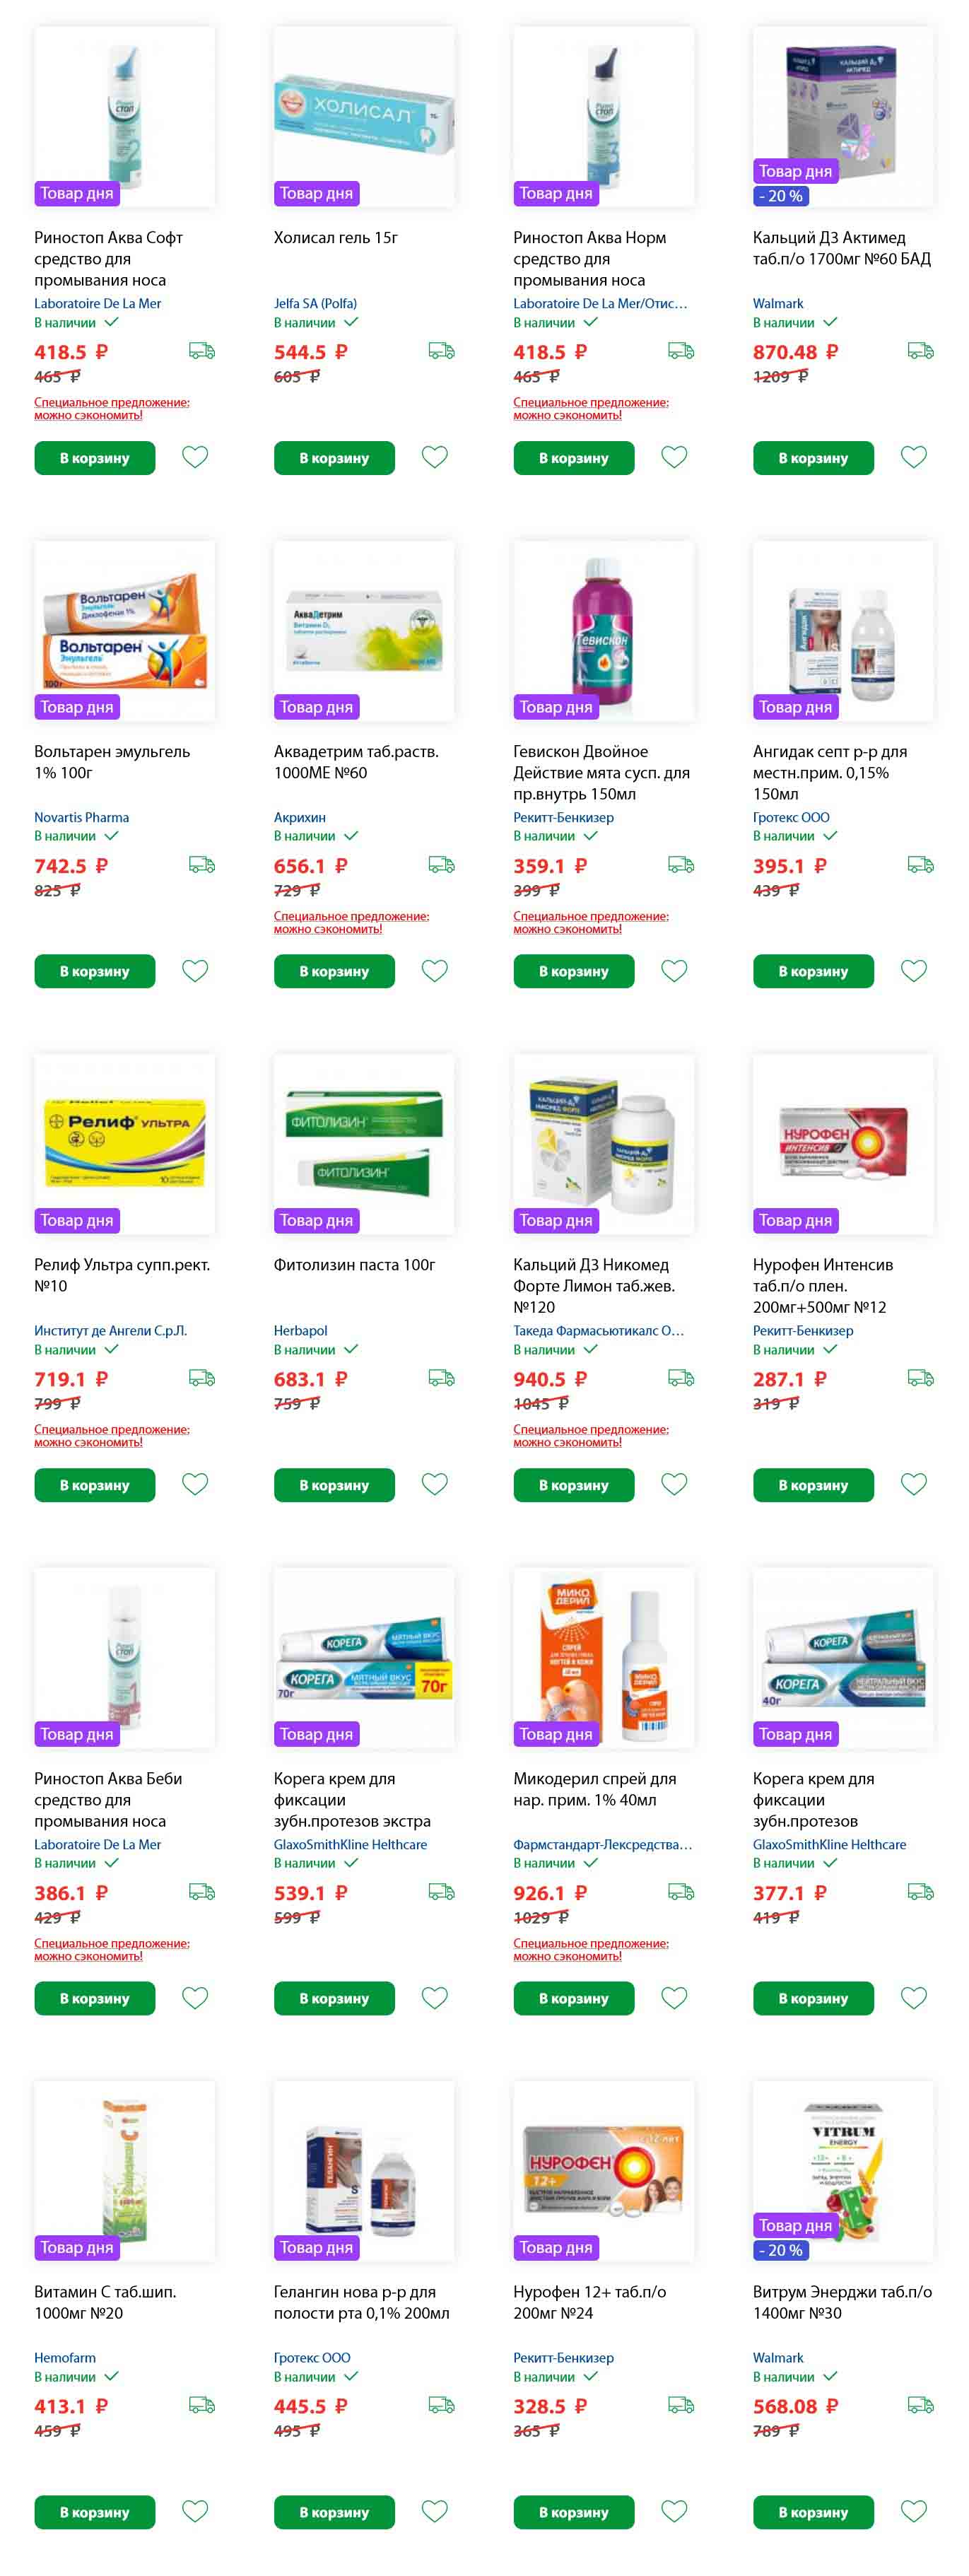Open special offer link under Кальций Д3 Никомед
This screenshot has width=969, height=2576.
click(x=591, y=1435)
